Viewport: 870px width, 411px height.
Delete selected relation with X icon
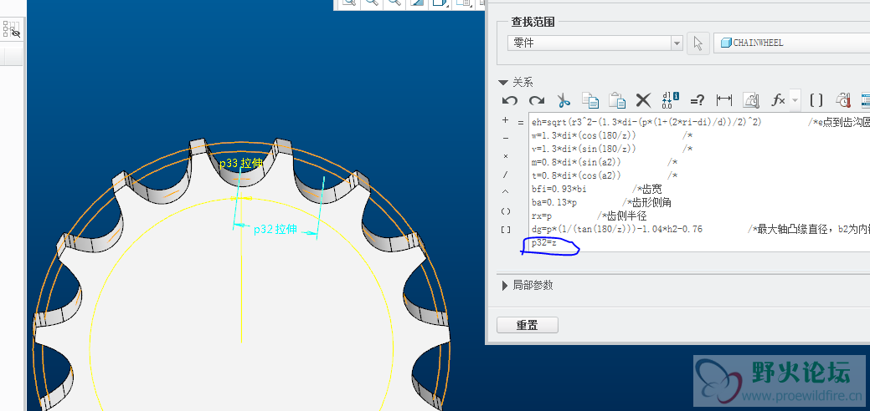click(x=643, y=100)
